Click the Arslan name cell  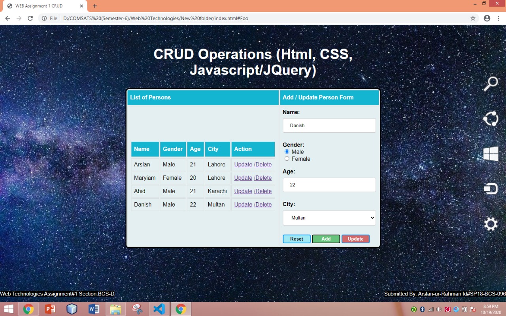click(x=145, y=164)
